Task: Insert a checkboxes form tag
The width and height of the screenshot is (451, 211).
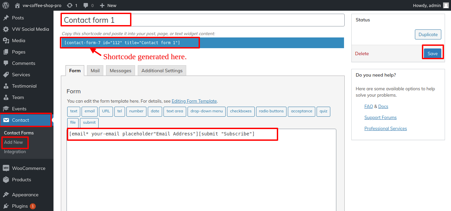Action: point(241,111)
